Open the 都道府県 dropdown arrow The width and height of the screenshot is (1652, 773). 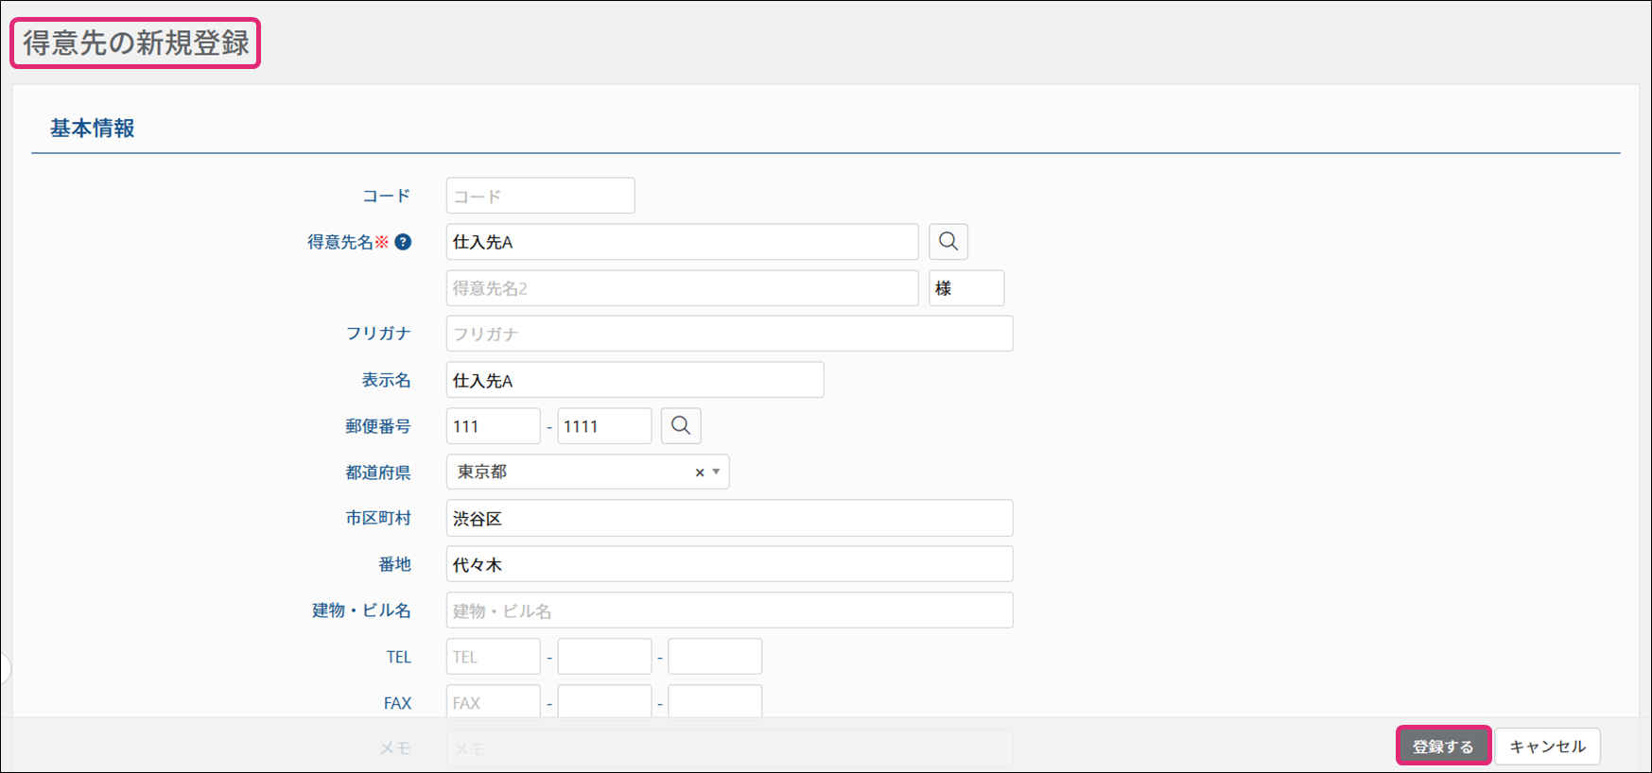tap(716, 472)
